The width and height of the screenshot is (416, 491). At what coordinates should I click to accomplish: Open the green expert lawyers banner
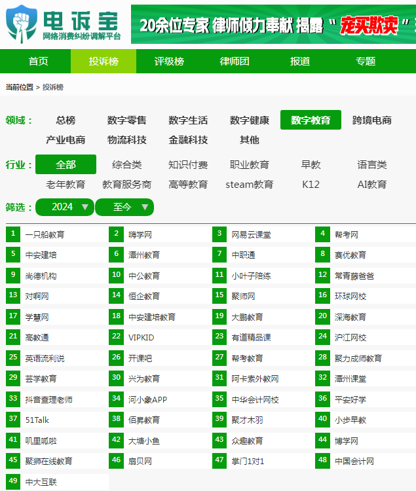pyautogui.click(x=273, y=24)
